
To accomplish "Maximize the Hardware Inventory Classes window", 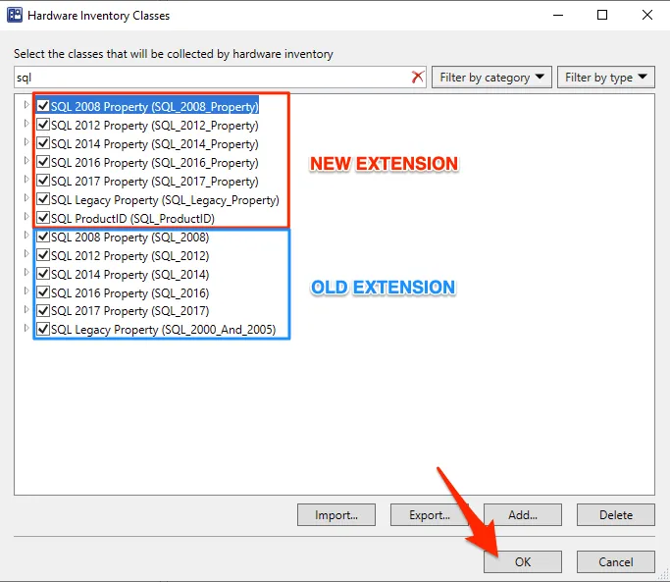I will (602, 15).
